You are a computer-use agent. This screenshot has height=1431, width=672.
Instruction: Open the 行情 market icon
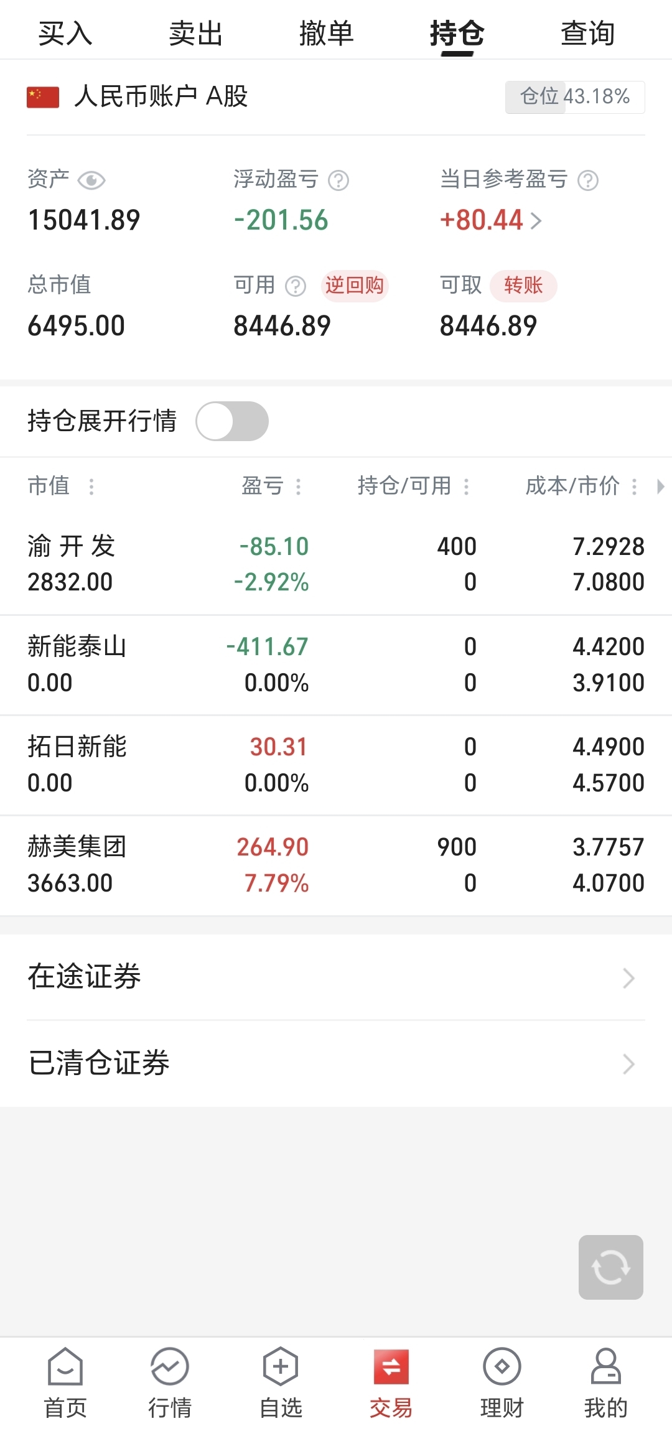169,1366
